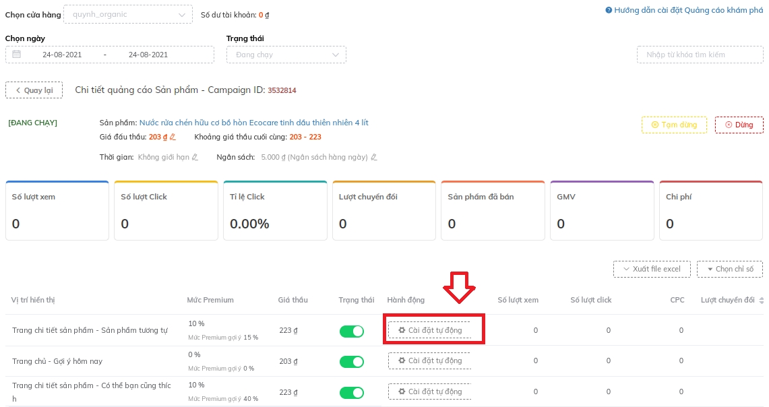Screen dimensions: 769x407
Task: Toggle off status for Sản phẩm tương tự row
Action: pyautogui.click(x=352, y=331)
